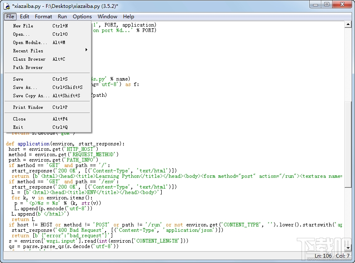Click 'L.append(b'</html>')' code line
Screen dimensions: 355x263
tap(40, 214)
